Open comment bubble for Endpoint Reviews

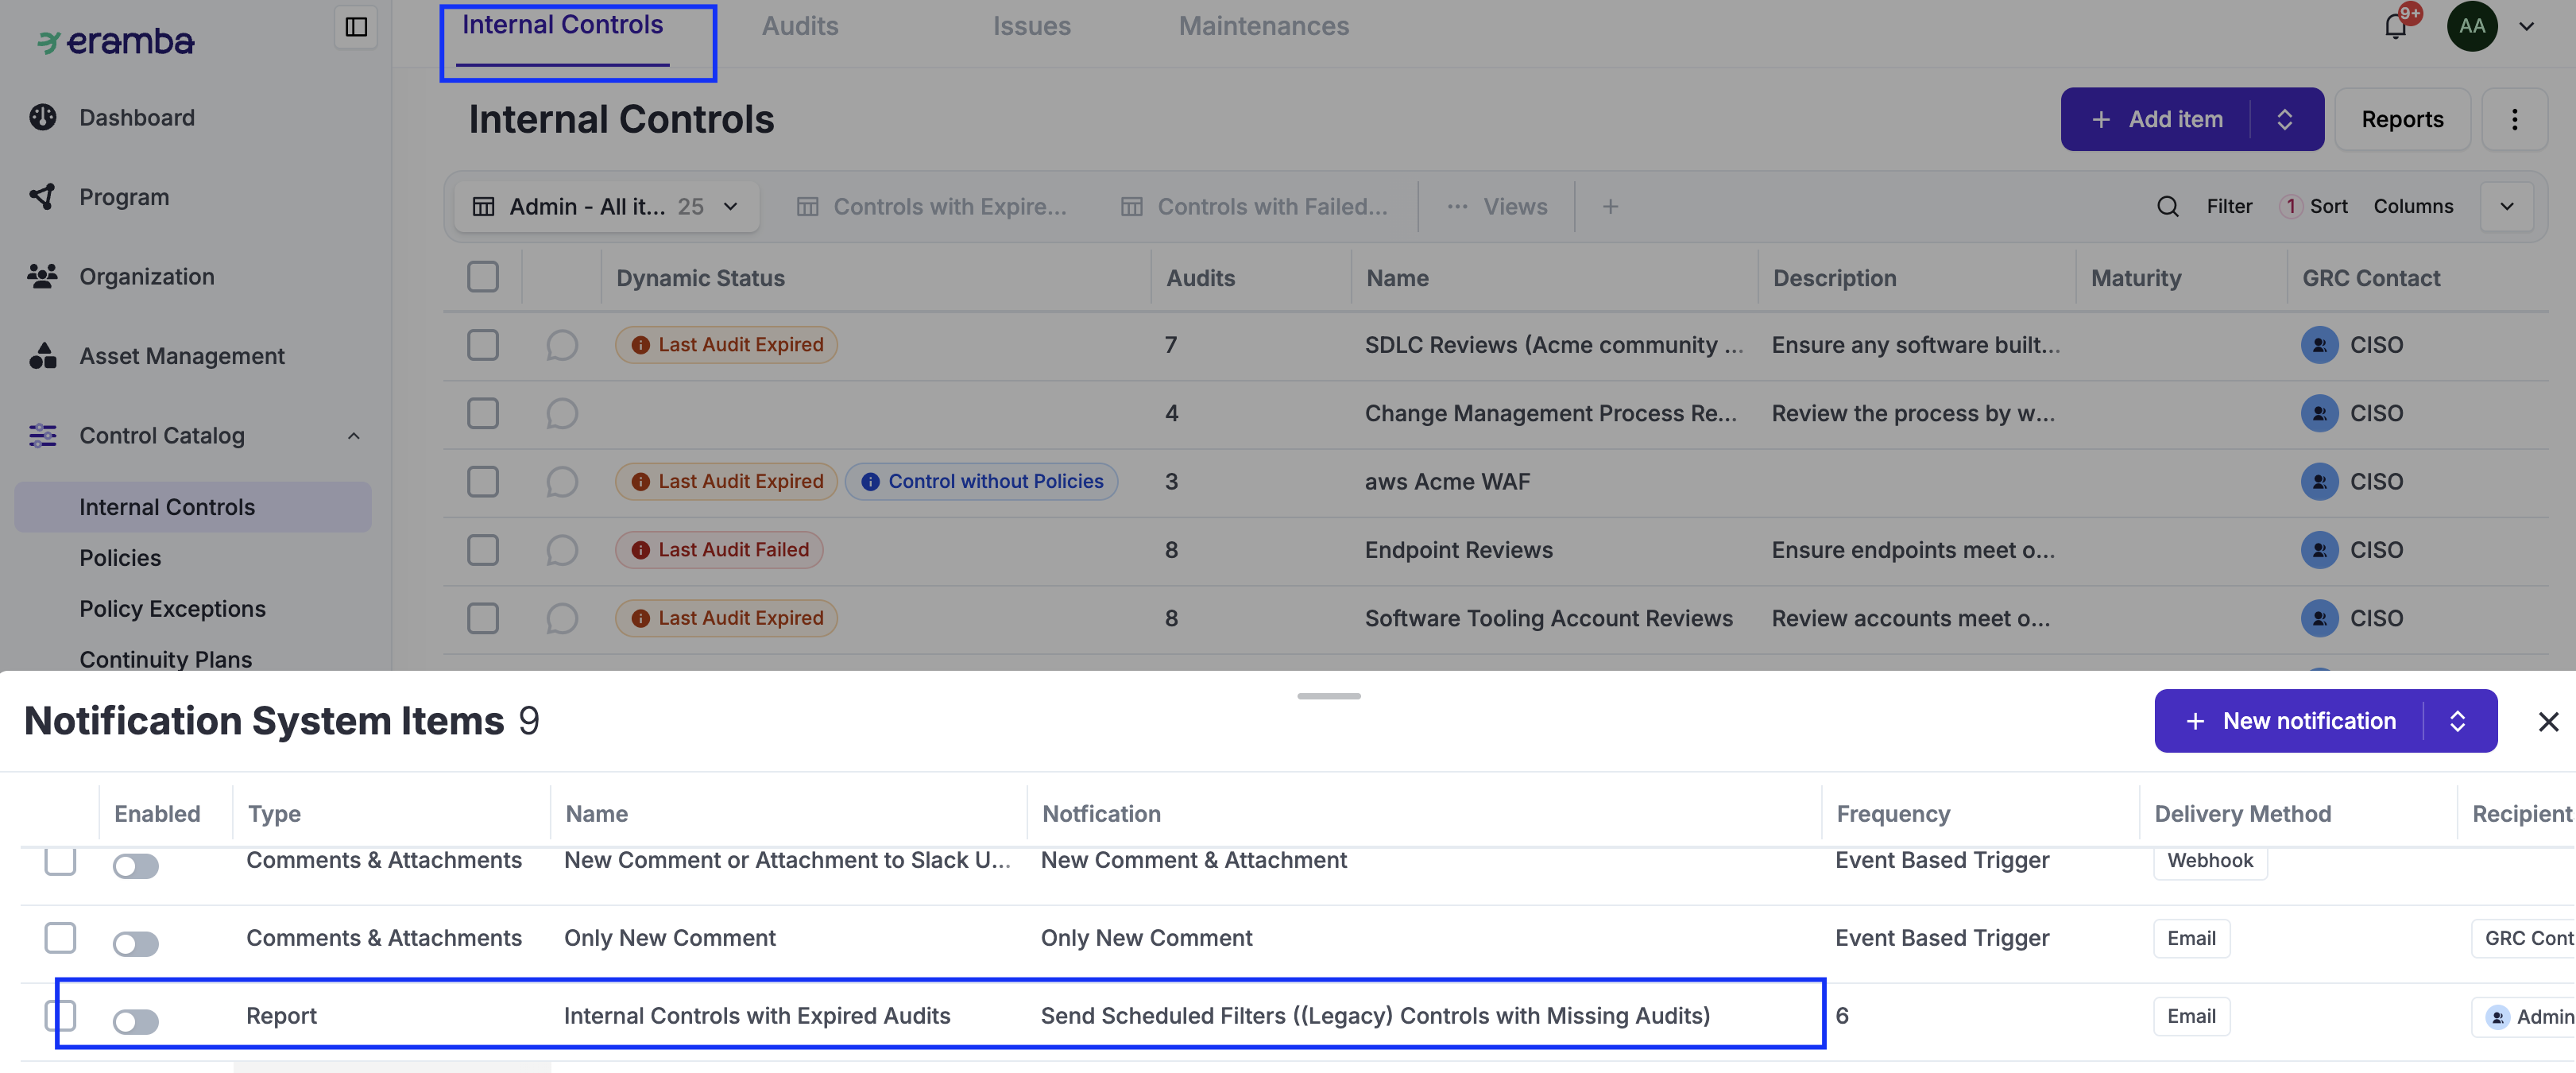click(x=562, y=550)
